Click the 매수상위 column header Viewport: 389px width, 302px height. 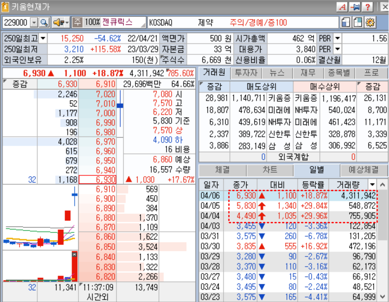pos(325,87)
